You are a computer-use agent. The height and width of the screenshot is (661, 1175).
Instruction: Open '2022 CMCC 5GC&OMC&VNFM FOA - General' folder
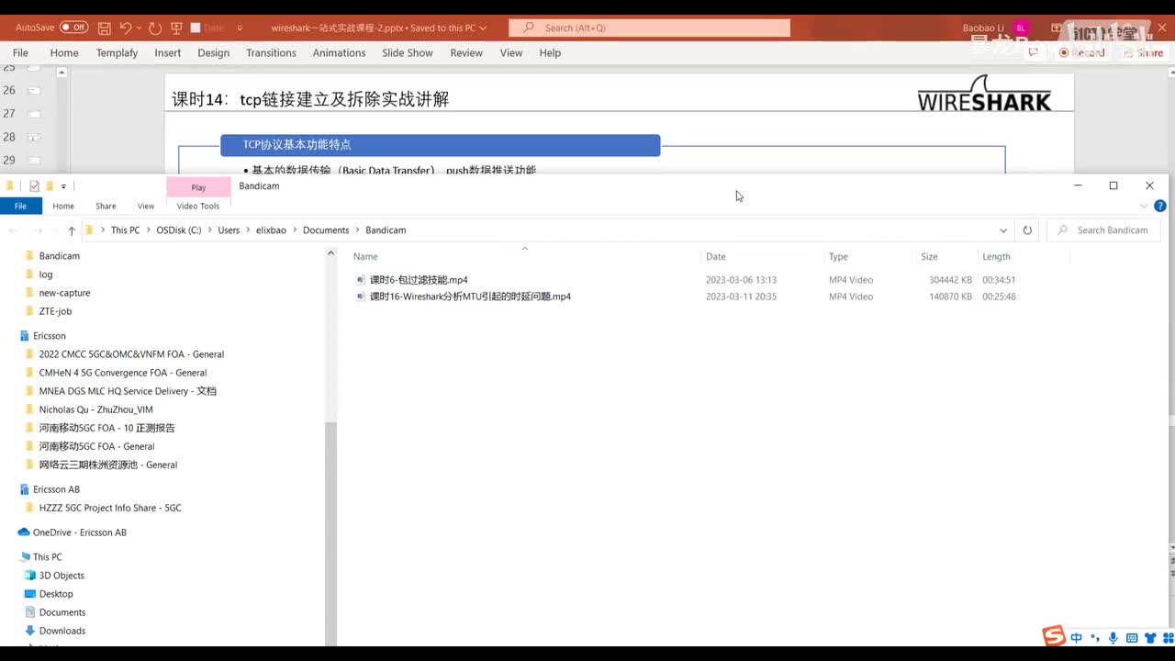pos(131,354)
